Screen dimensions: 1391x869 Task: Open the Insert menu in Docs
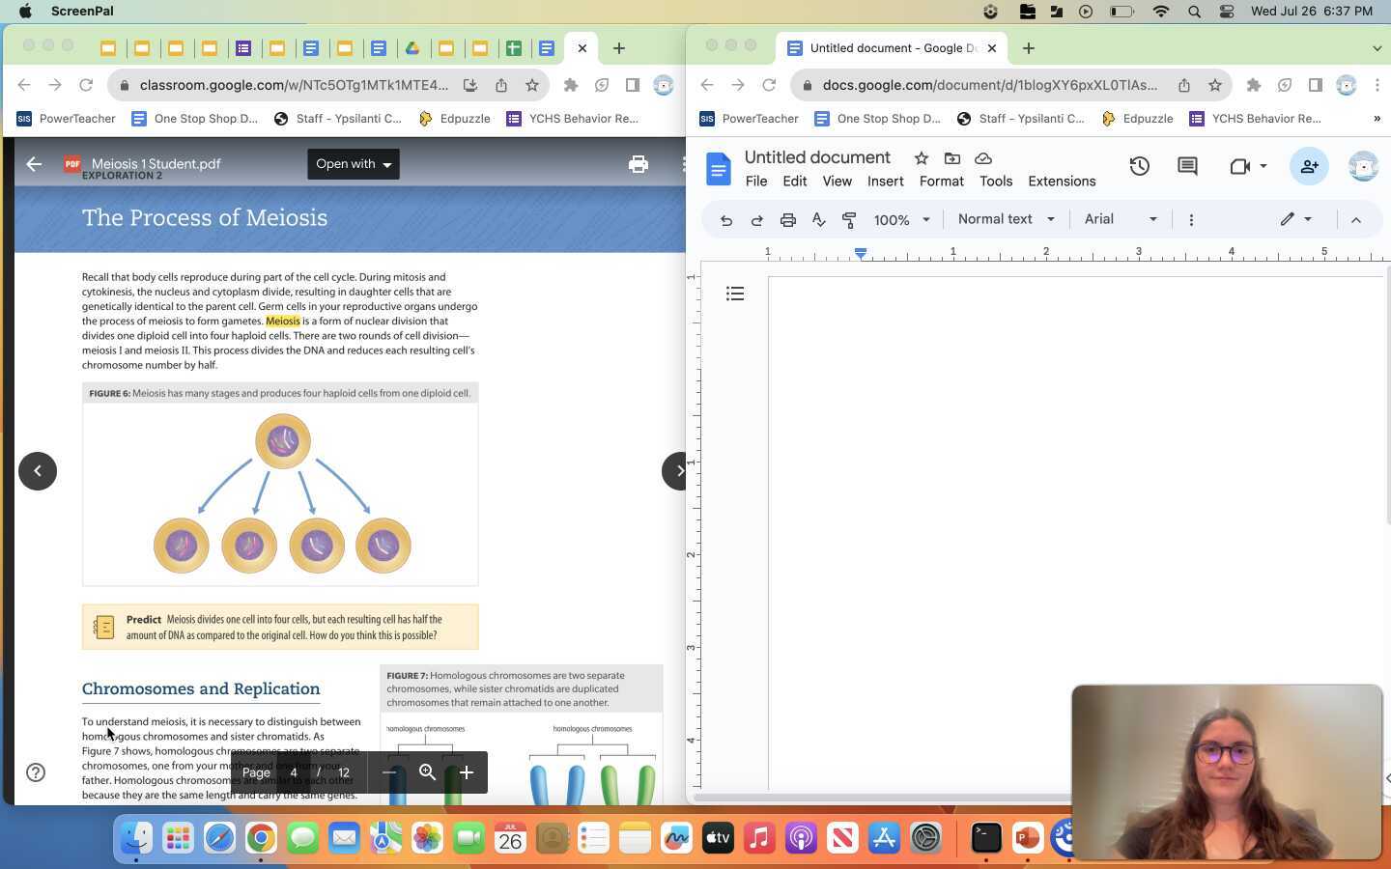(x=885, y=182)
